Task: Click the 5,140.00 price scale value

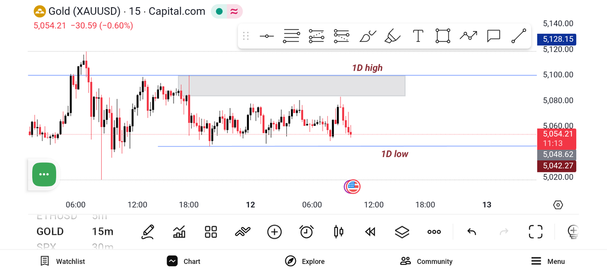Action: pos(558,23)
